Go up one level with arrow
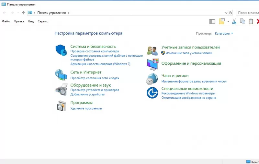 coord(24,13)
